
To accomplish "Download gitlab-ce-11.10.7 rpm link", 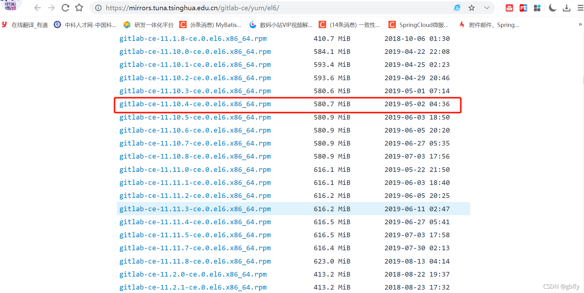I will coord(195,143).
